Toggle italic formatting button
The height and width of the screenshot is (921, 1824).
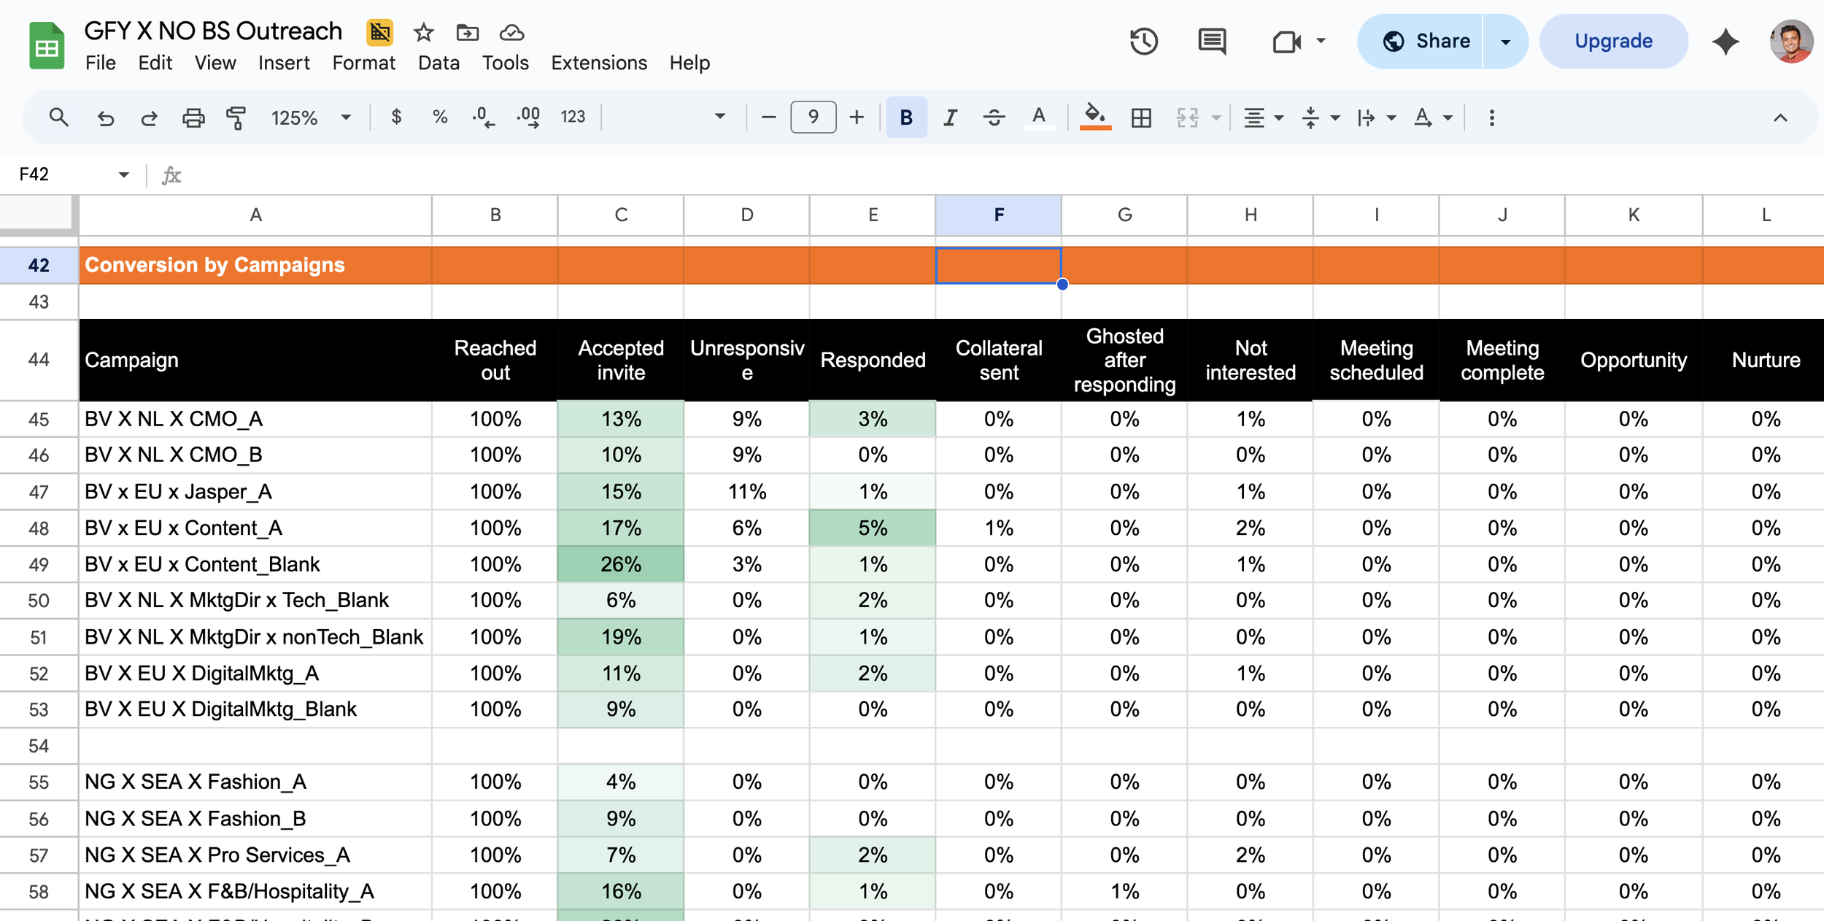[x=950, y=117]
